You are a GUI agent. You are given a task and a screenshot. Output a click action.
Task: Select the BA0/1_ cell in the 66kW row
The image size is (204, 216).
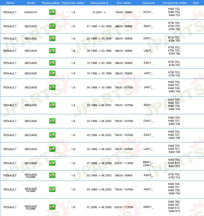148,26
